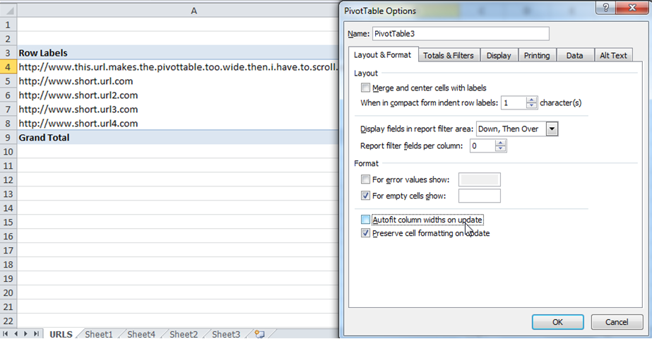Decrease the Report filter fields per column value
The width and height of the screenshot is (652, 339).
[501, 149]
